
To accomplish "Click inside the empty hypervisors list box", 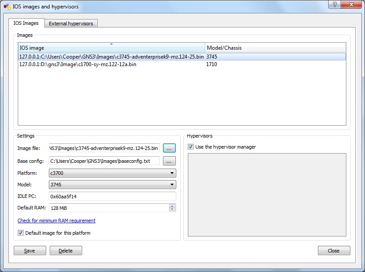I will click(x=267, y=195).
